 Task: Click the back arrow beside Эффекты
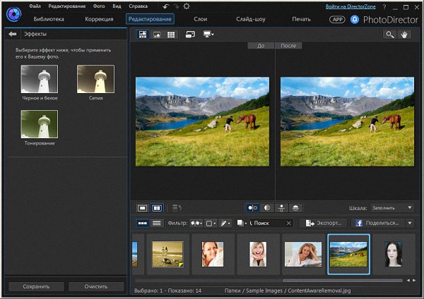12,34
